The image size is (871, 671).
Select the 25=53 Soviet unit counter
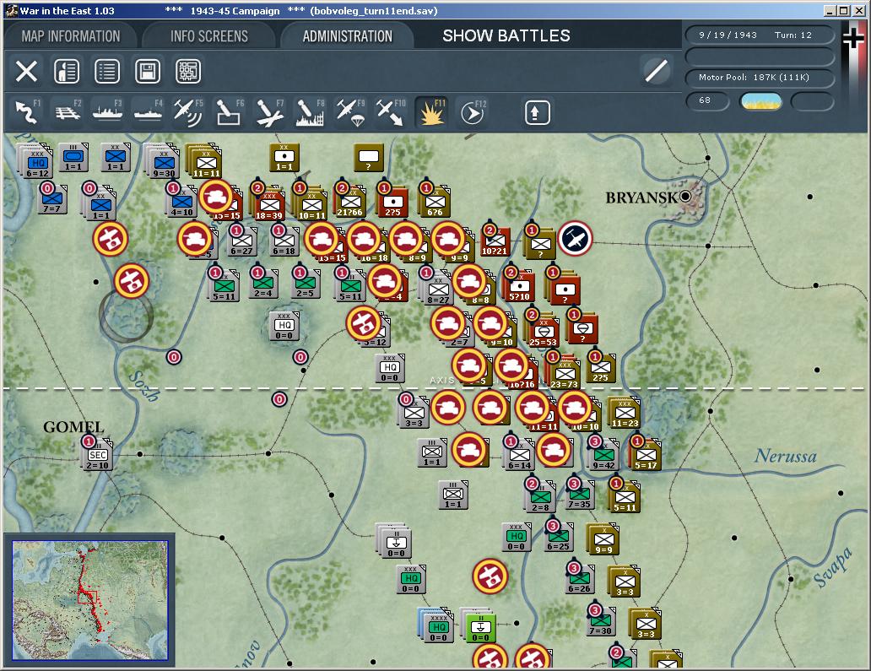(x=543, y=333)
